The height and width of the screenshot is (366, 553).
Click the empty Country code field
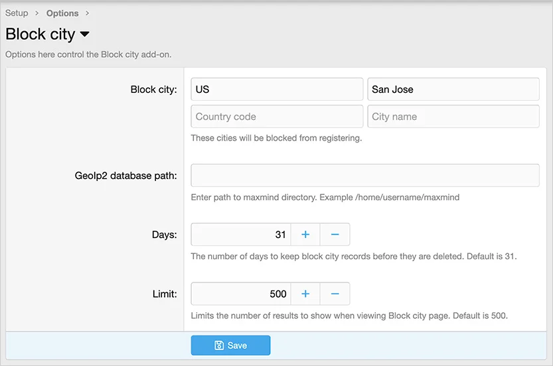click(277, 117)
